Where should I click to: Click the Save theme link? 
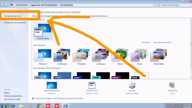(146, 42)
